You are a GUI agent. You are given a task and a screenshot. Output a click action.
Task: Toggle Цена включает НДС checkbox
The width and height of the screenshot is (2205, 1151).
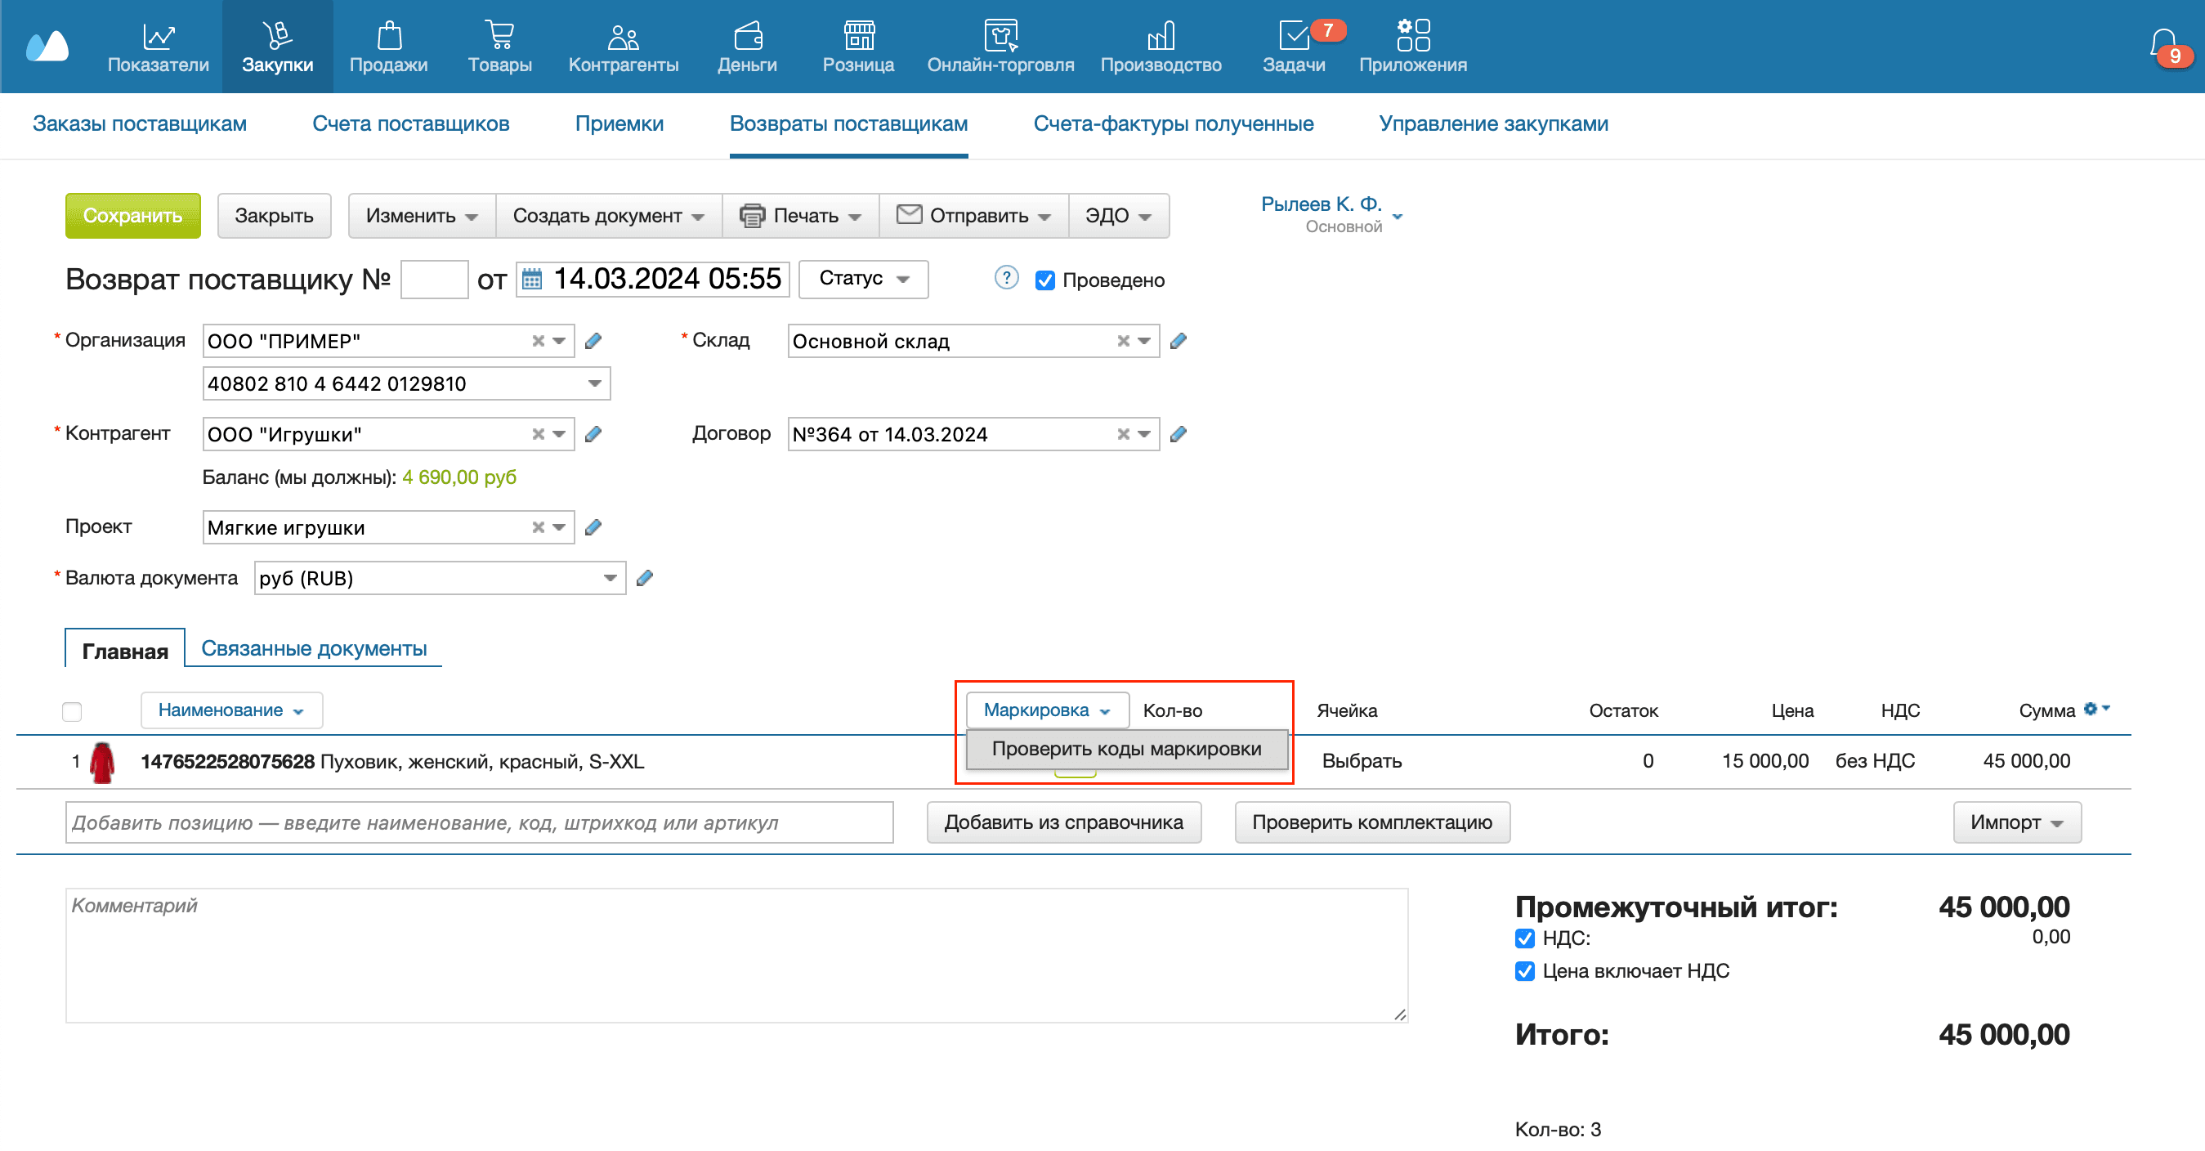[1524, 971]
